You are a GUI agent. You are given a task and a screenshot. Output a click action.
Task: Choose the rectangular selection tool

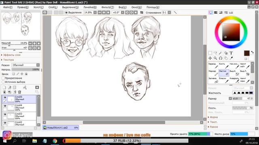pyautogui.click(x=210, y=53)
